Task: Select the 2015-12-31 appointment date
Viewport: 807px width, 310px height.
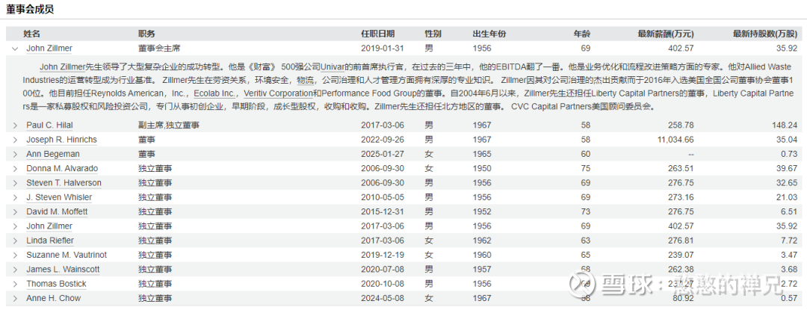Action: (381, 211)
